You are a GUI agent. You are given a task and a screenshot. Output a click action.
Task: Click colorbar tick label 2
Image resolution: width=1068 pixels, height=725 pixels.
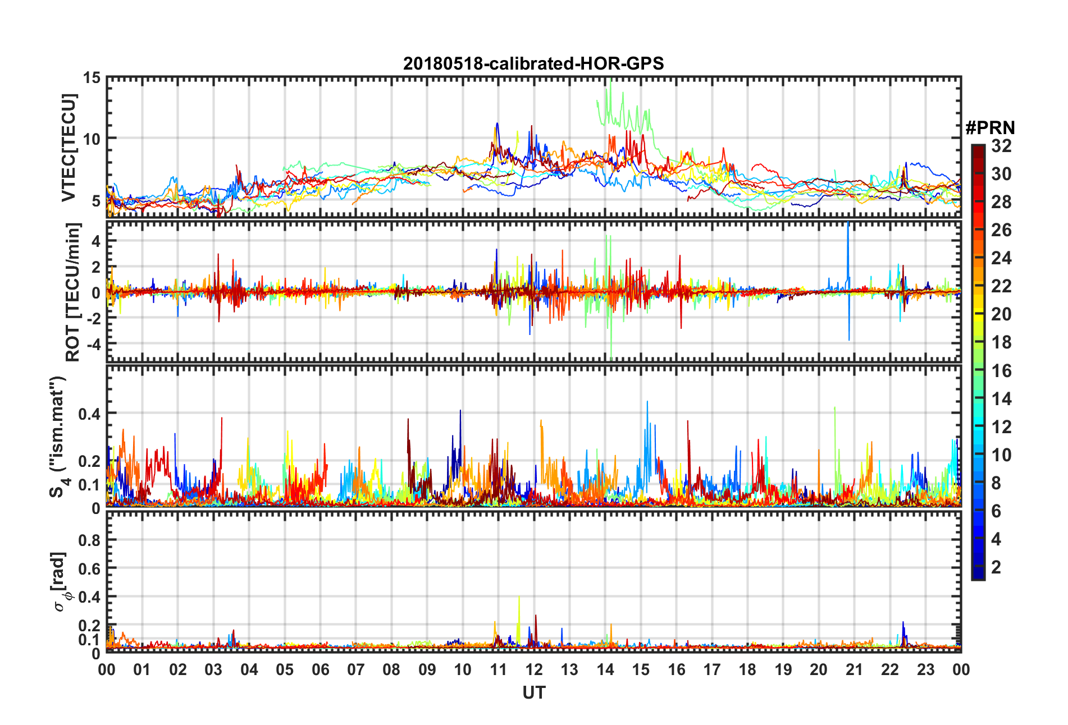point(996,567)
